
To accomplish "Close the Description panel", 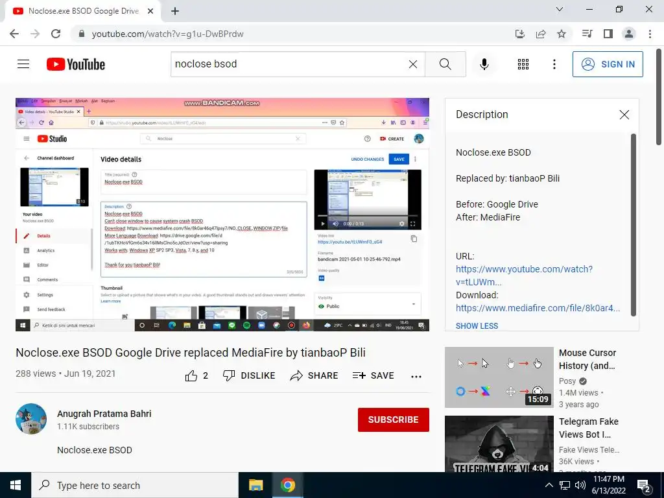I will [624, 115].
